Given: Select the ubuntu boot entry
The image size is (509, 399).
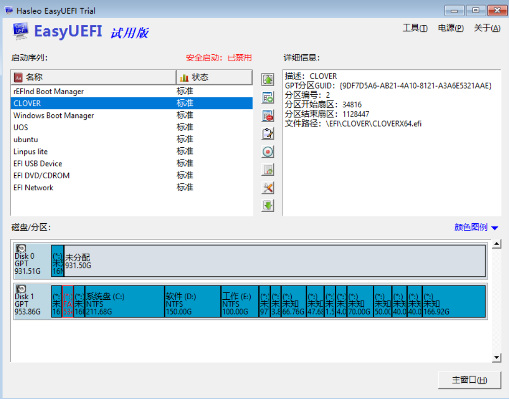Looking at the screenshot, I should coord(132,139).
